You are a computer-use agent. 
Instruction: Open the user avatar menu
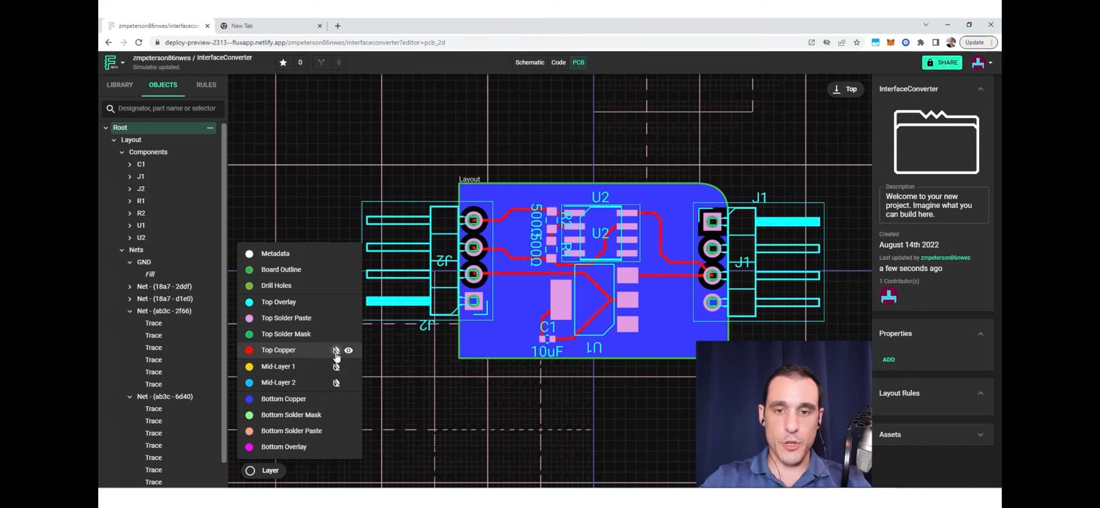pos(979,62)
